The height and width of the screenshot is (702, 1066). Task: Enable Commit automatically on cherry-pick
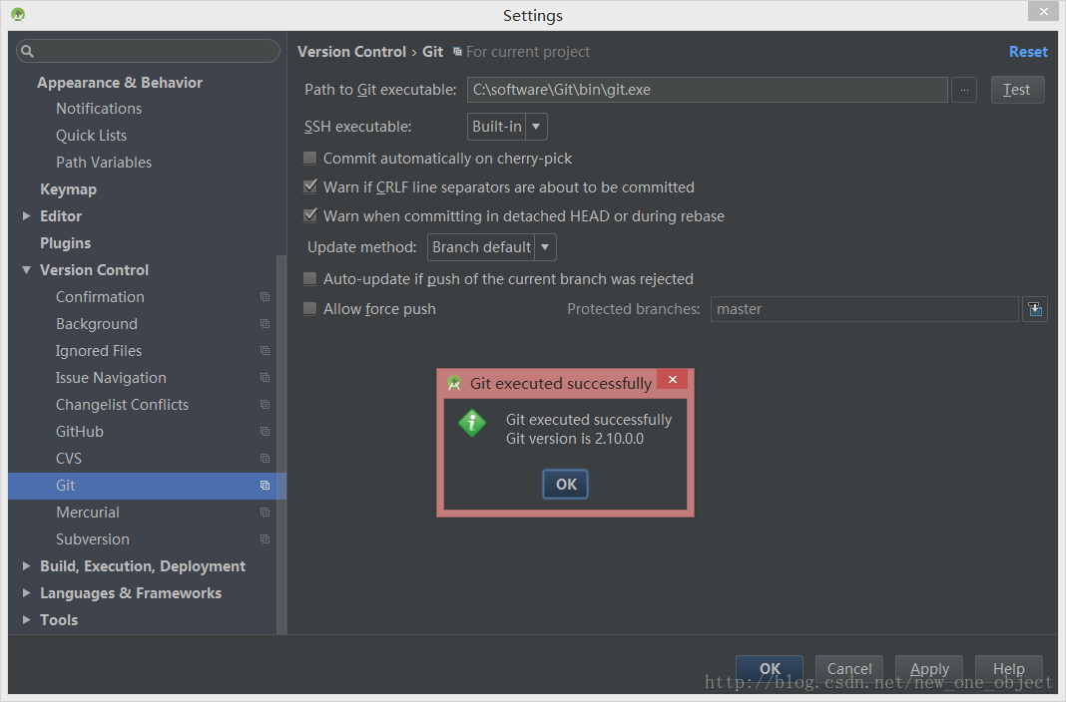tap(310, 159)
